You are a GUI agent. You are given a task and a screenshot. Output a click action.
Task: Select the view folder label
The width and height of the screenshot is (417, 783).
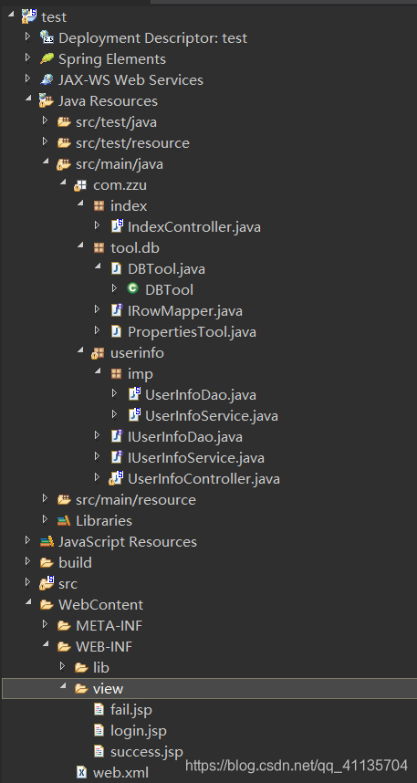pyautogui.click(x=108, y=689)
